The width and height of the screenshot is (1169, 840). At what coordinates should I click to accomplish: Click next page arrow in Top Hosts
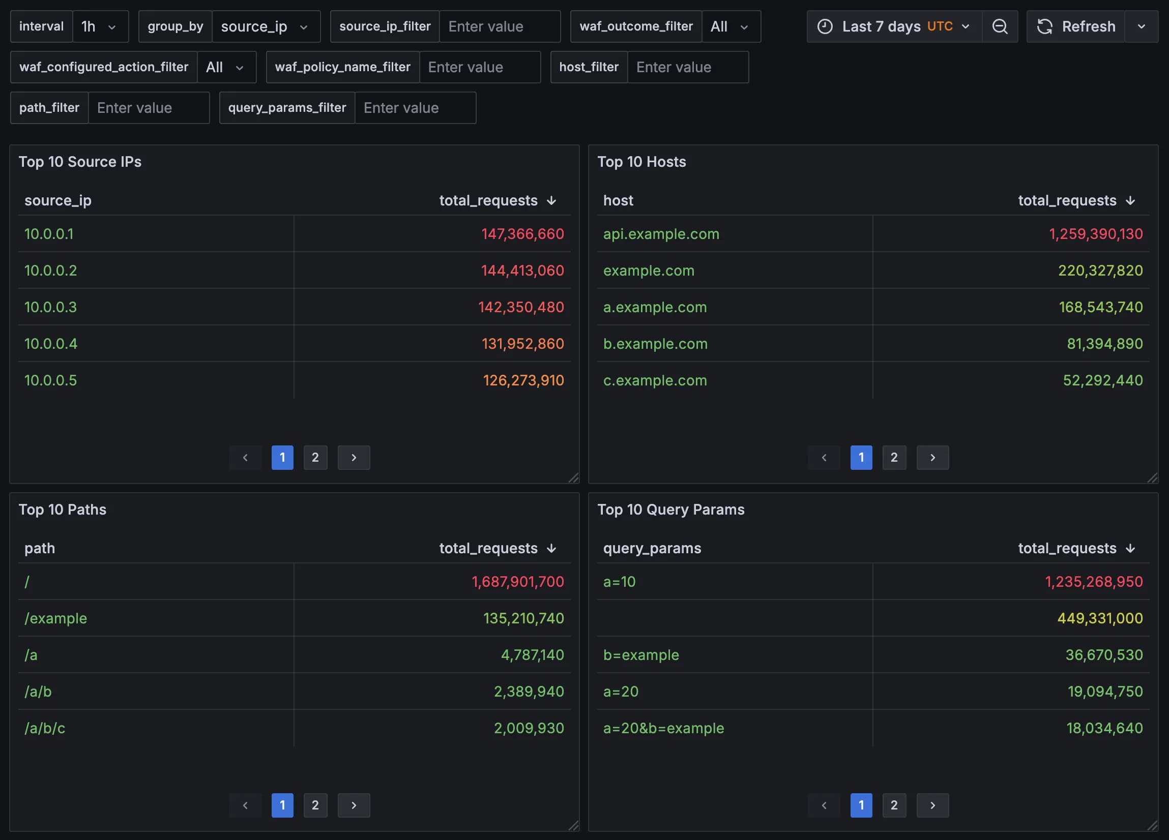[x=932, y=458]
